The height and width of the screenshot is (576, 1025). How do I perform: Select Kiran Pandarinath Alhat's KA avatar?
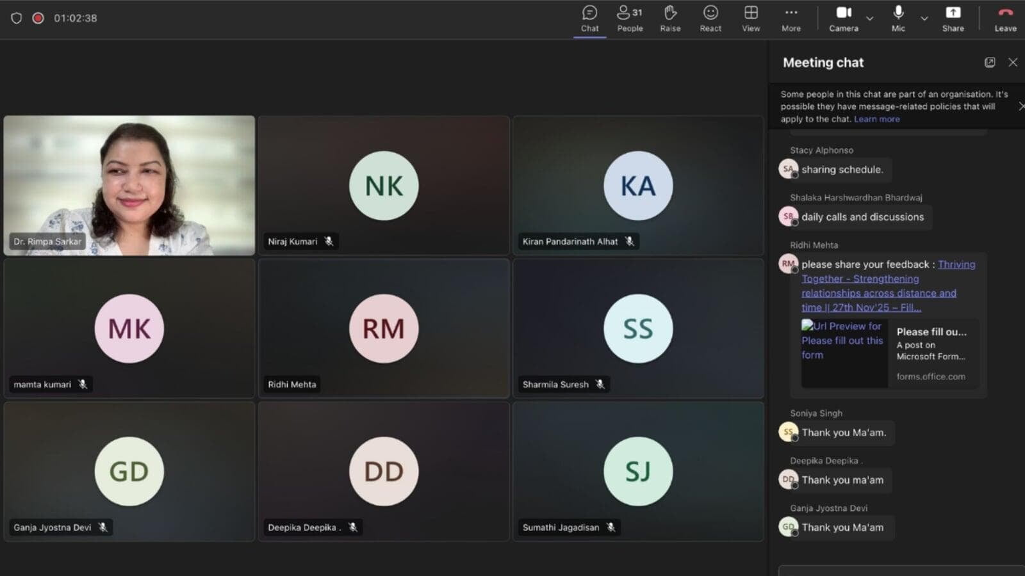pyautogui.click(x=638, y=186)
